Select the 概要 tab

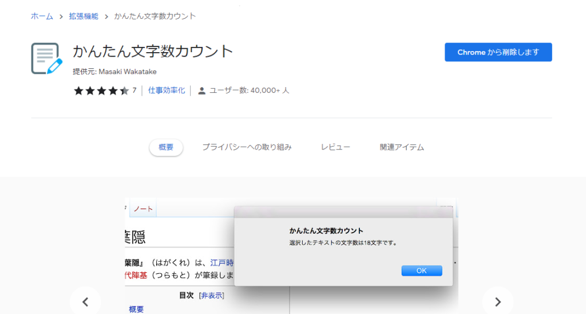pos(166,147)
